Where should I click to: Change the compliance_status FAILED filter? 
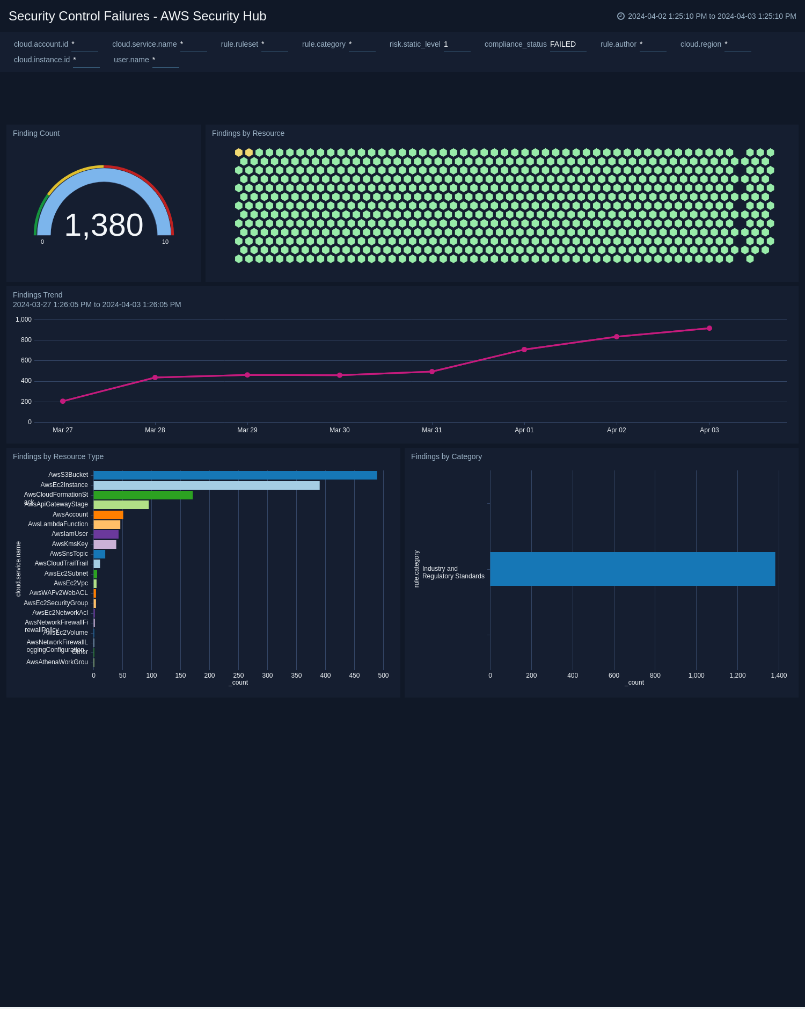(567, 45)
